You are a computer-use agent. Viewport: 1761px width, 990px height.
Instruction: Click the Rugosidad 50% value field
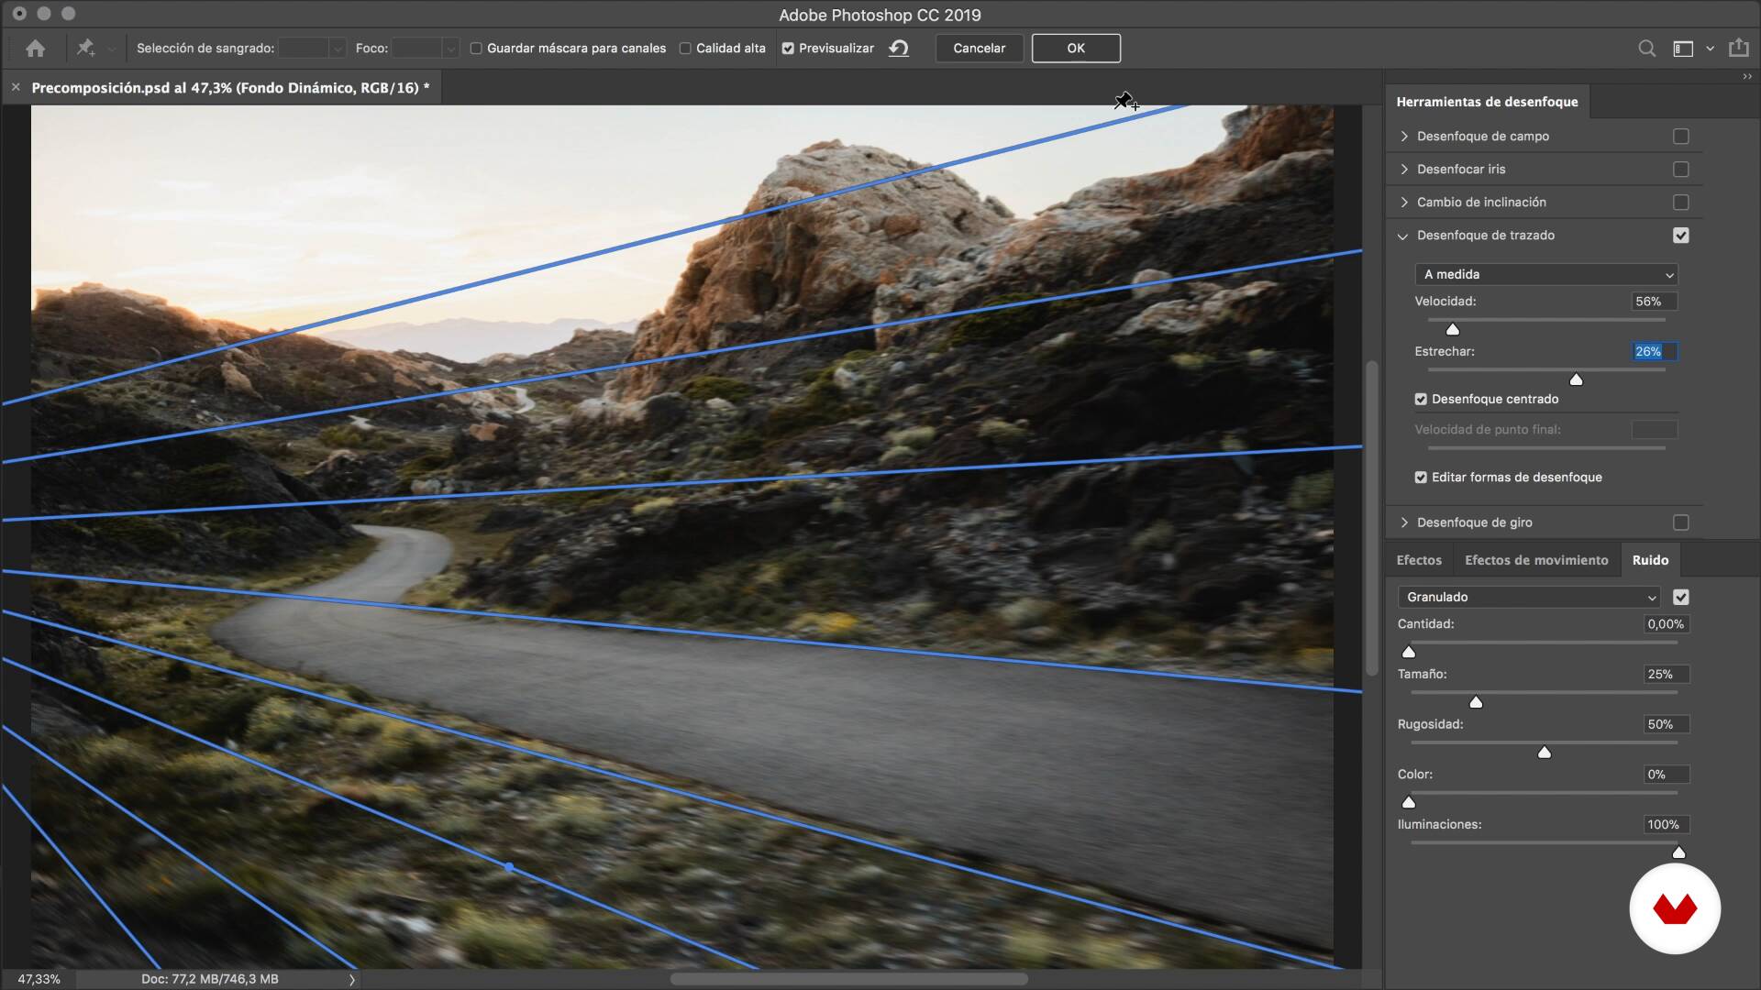(1667, 724)
